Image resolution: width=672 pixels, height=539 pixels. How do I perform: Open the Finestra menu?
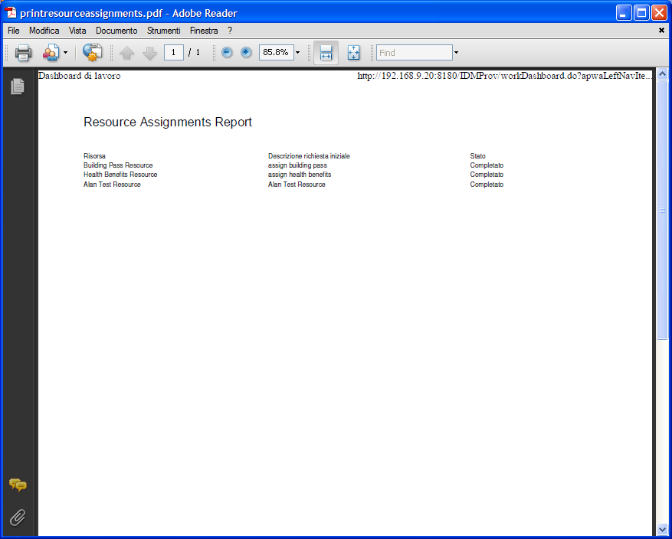[204, 31]
